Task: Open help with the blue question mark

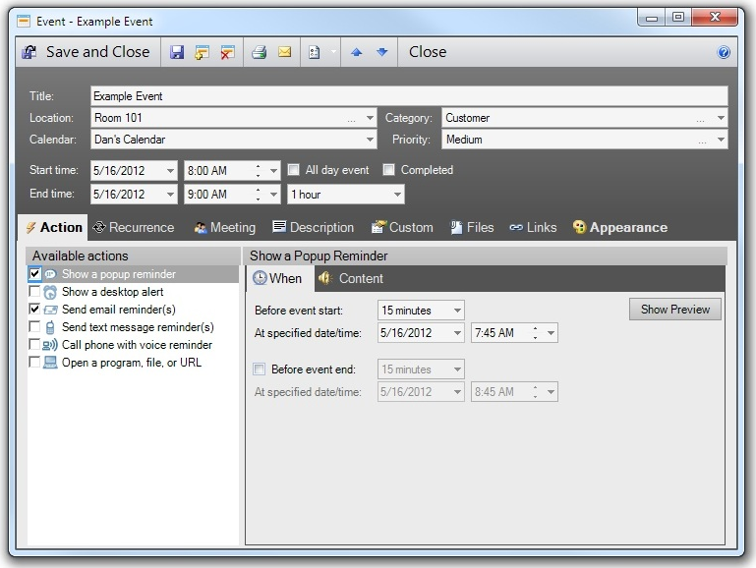Action: coord(725,52)
